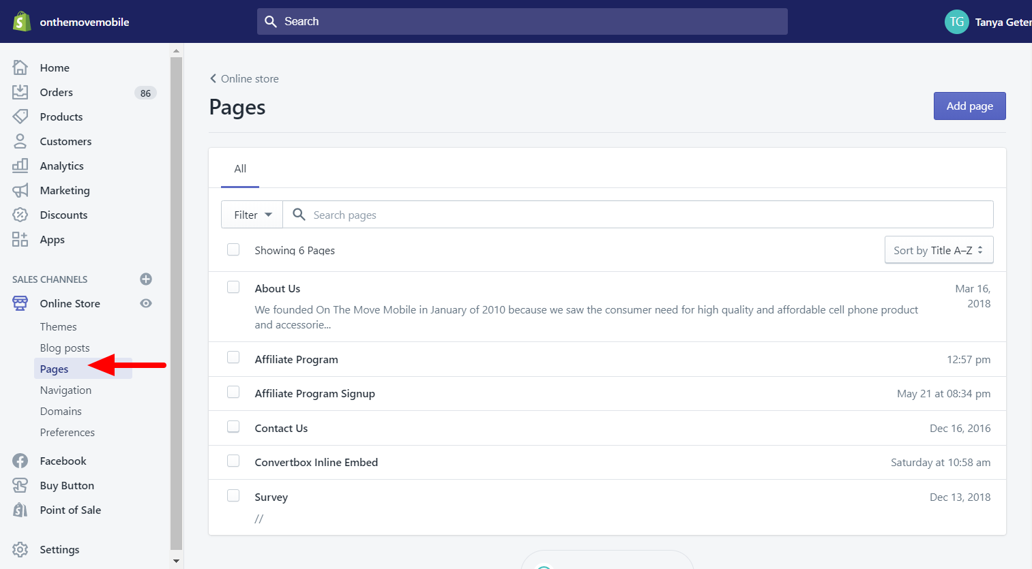1032x569 pixels.
Task: Click the Showing 6 Pages text
Action: [x=295, y=250]
